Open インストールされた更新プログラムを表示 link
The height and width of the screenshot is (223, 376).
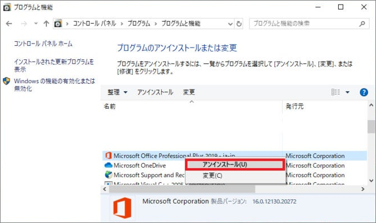click(x=54, y=66)
